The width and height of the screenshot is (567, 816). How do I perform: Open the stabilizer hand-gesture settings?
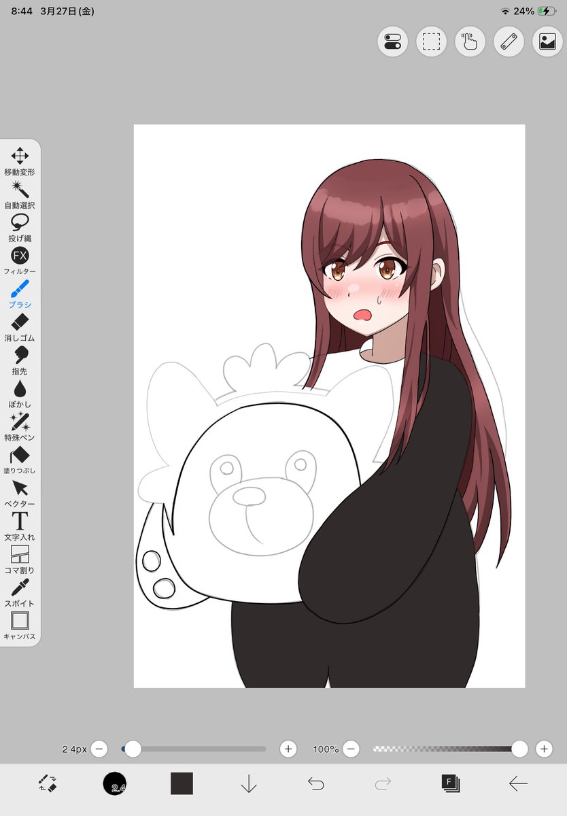tap(470, 41)
